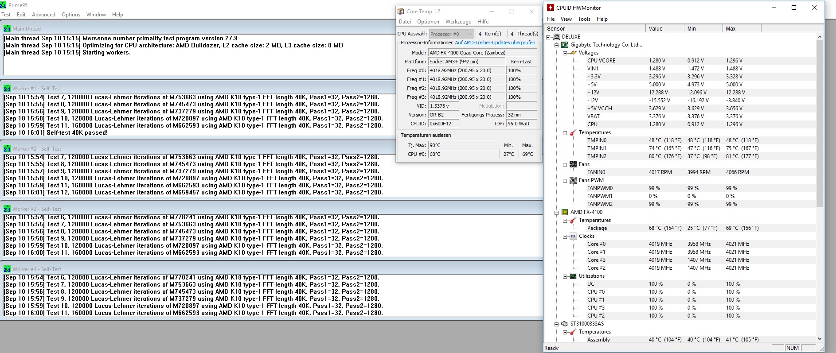Open HWMonitor File menu

pyautogui.click(x=551, y=19)
